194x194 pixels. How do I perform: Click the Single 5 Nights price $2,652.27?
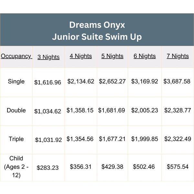(112, 81)
